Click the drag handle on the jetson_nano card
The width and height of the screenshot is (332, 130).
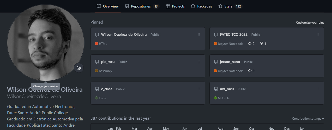[318, 62]
